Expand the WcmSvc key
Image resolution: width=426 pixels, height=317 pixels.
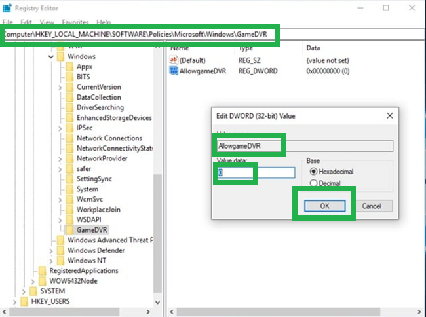(x=60, y=200)
